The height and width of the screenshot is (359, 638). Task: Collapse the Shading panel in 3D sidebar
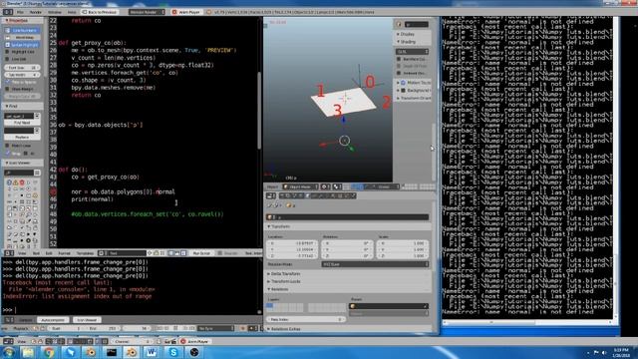[x=412, y=42]
